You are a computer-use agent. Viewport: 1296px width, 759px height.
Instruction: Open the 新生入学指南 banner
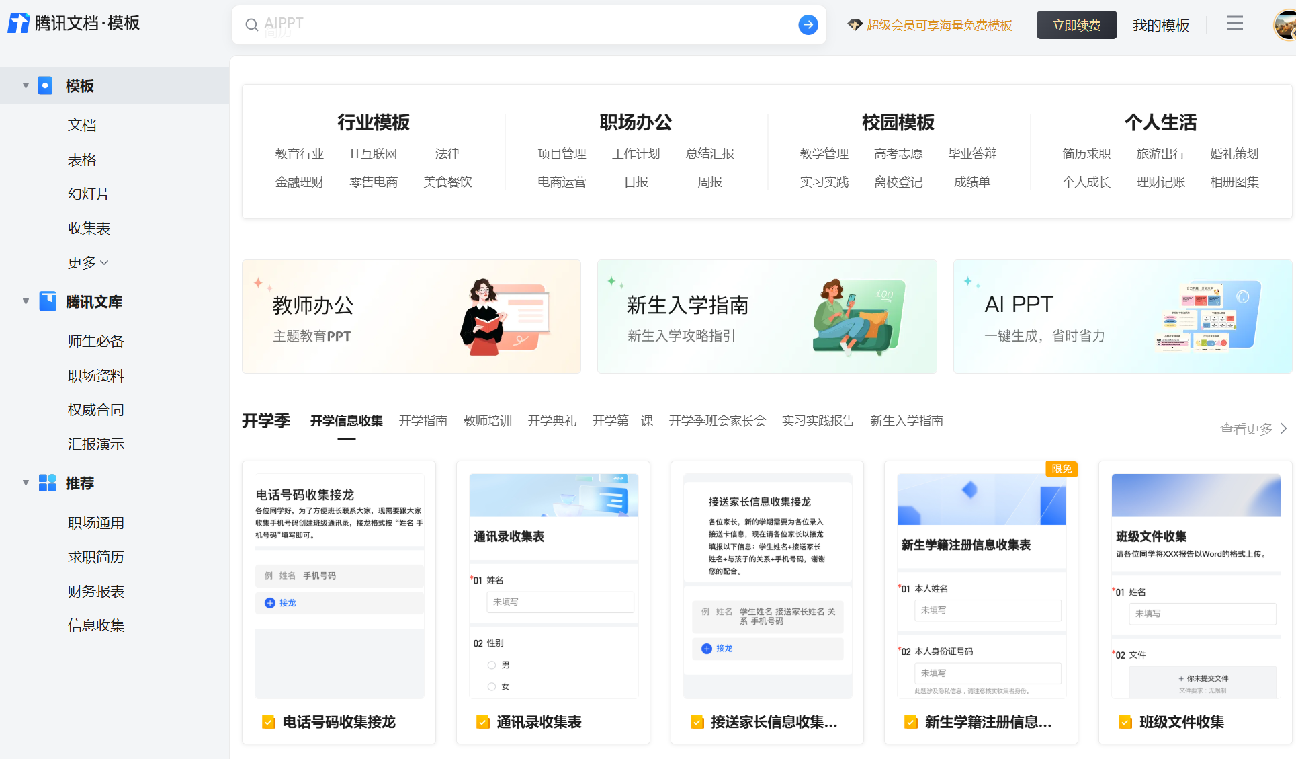coord(767,317)
